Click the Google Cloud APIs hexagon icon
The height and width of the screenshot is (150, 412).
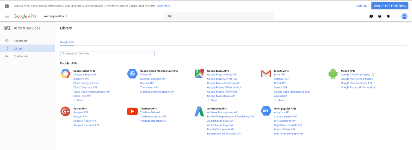coord(65,74)
